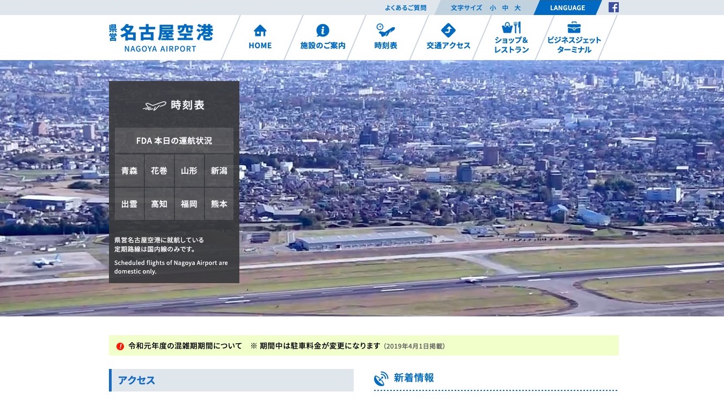Click the Facebook icon in top bar

pos(613,8)
